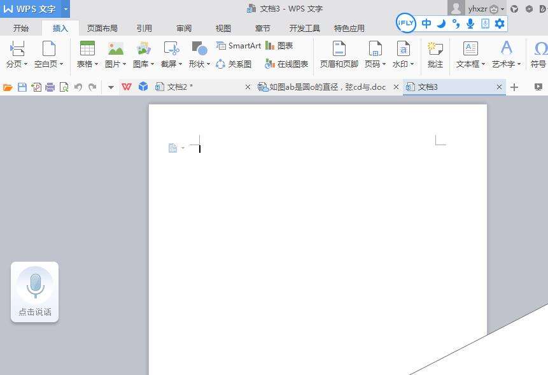Close the 文档2 document tab

point(248,87)
